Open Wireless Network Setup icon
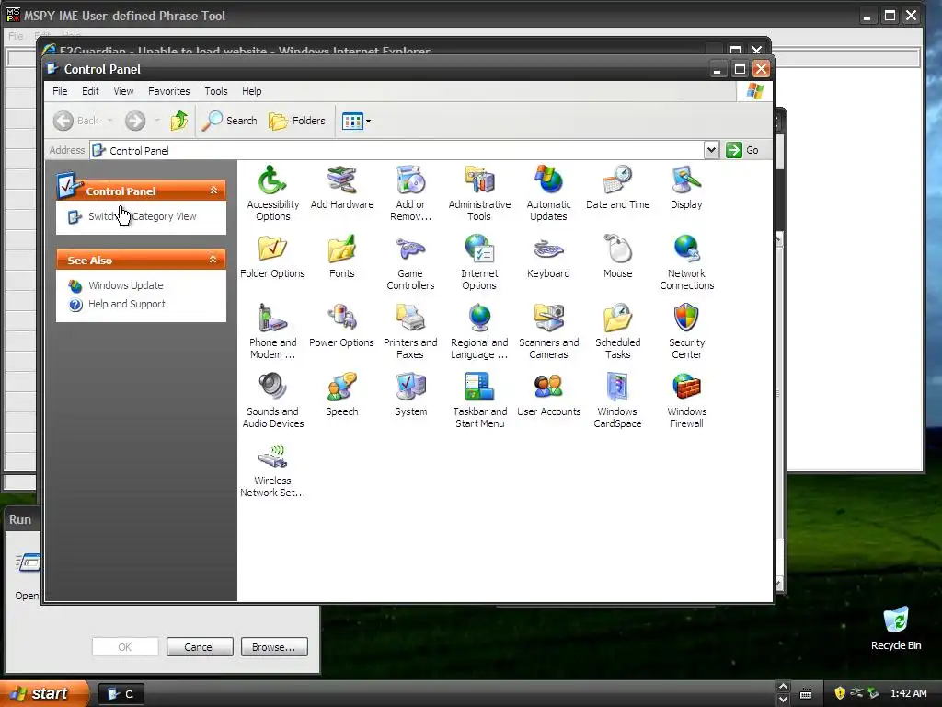Viewport: 942px width, 707px height. 272,469
